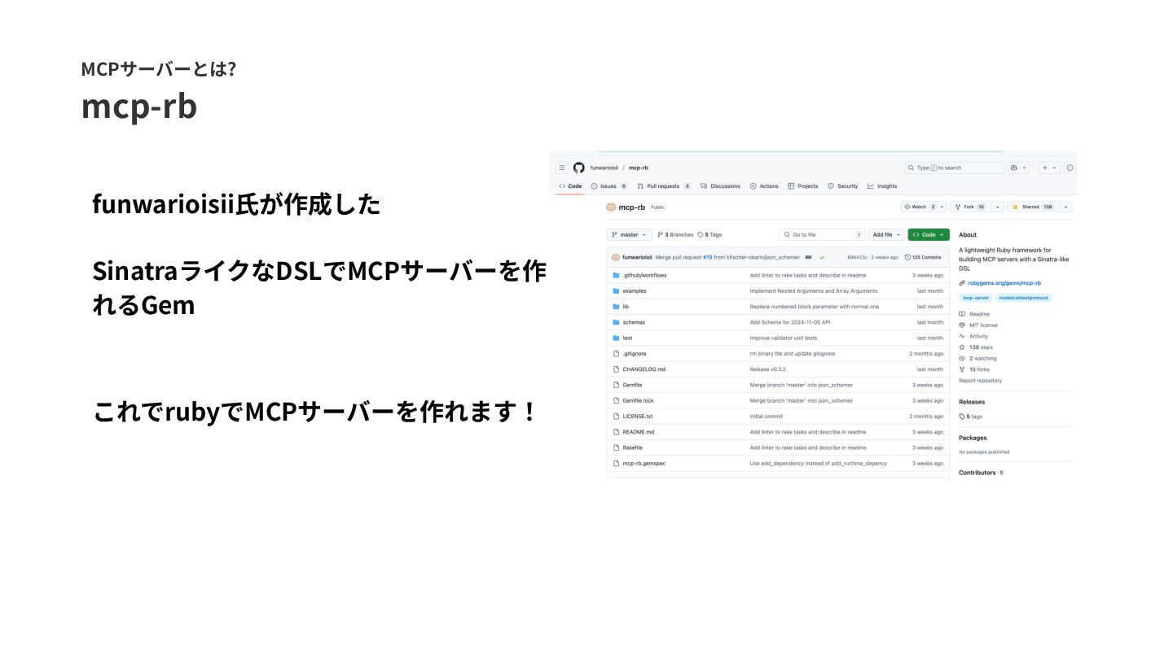Open pull request #19 link in commit
The width and height of the screenshot is (1173, 659).
708,257
